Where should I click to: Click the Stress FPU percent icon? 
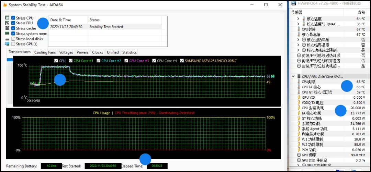tap(7, 23)
